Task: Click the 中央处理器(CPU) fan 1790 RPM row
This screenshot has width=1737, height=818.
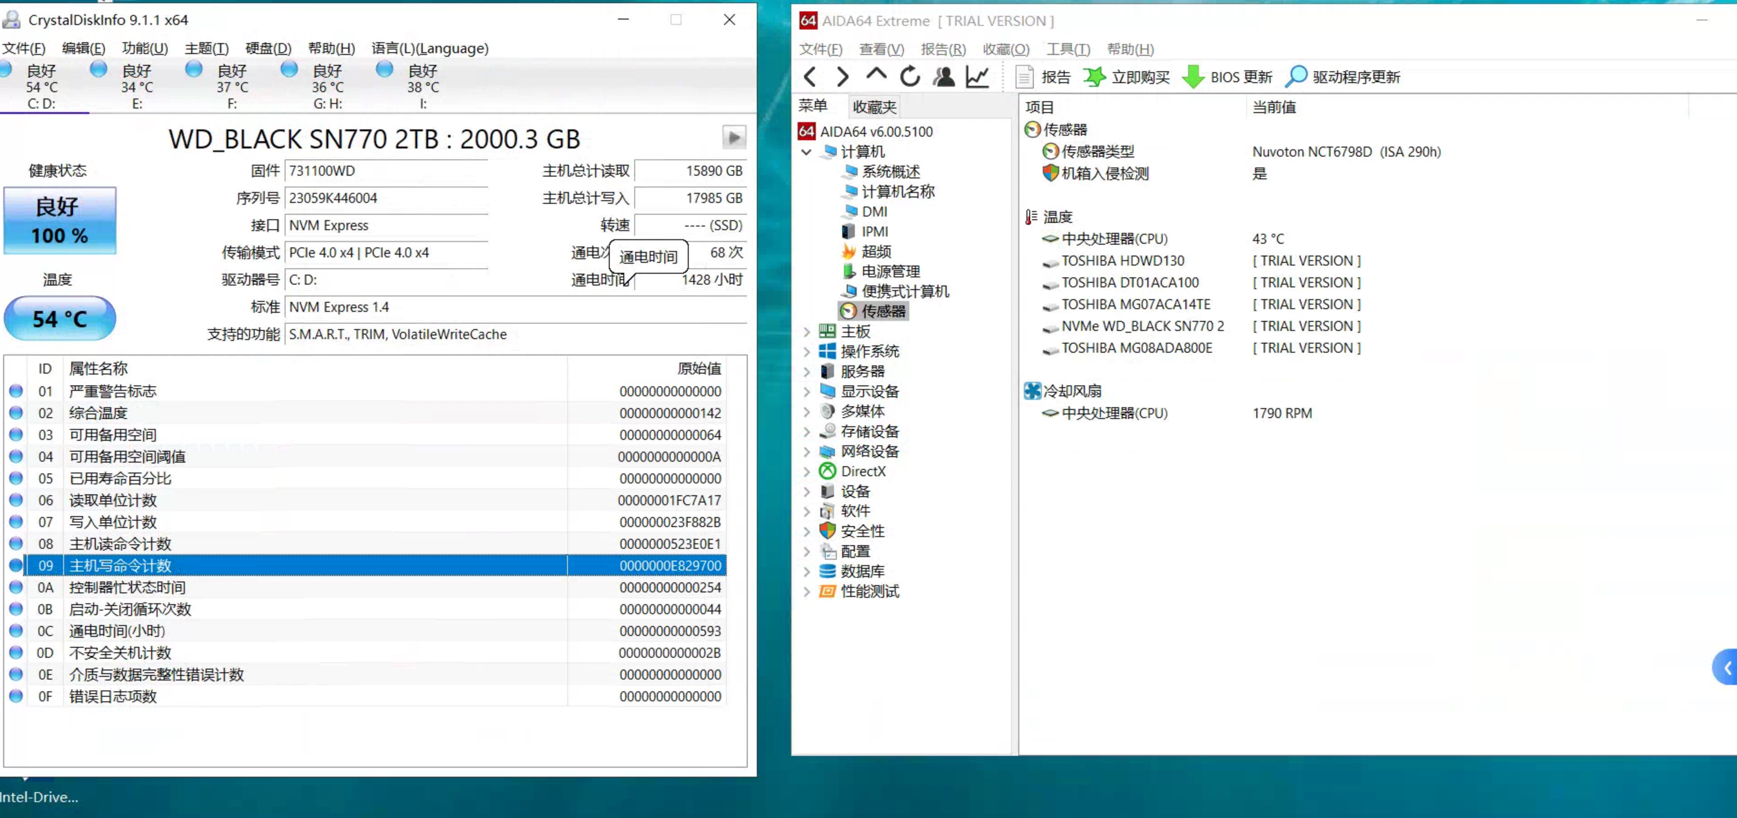Action: coord(1177,414)
